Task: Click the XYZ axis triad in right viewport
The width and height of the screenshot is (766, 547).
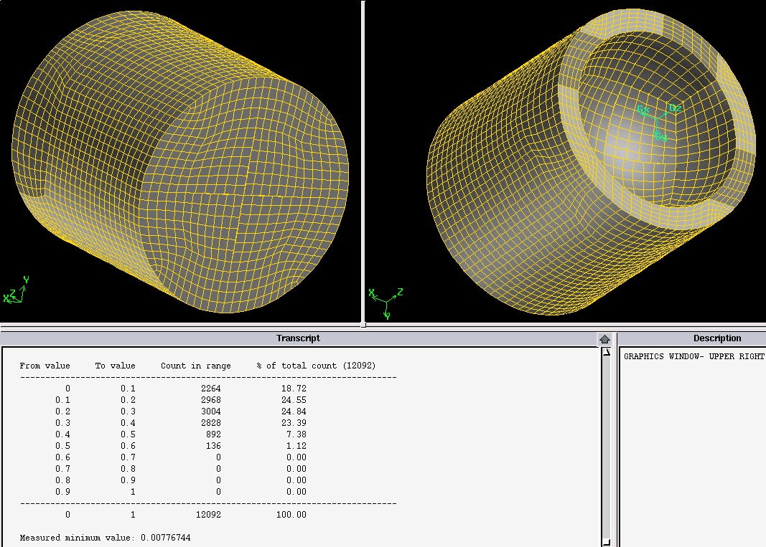Action: (386, 299)
